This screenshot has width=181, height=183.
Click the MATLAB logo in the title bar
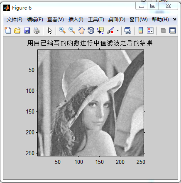pos(7,8)
